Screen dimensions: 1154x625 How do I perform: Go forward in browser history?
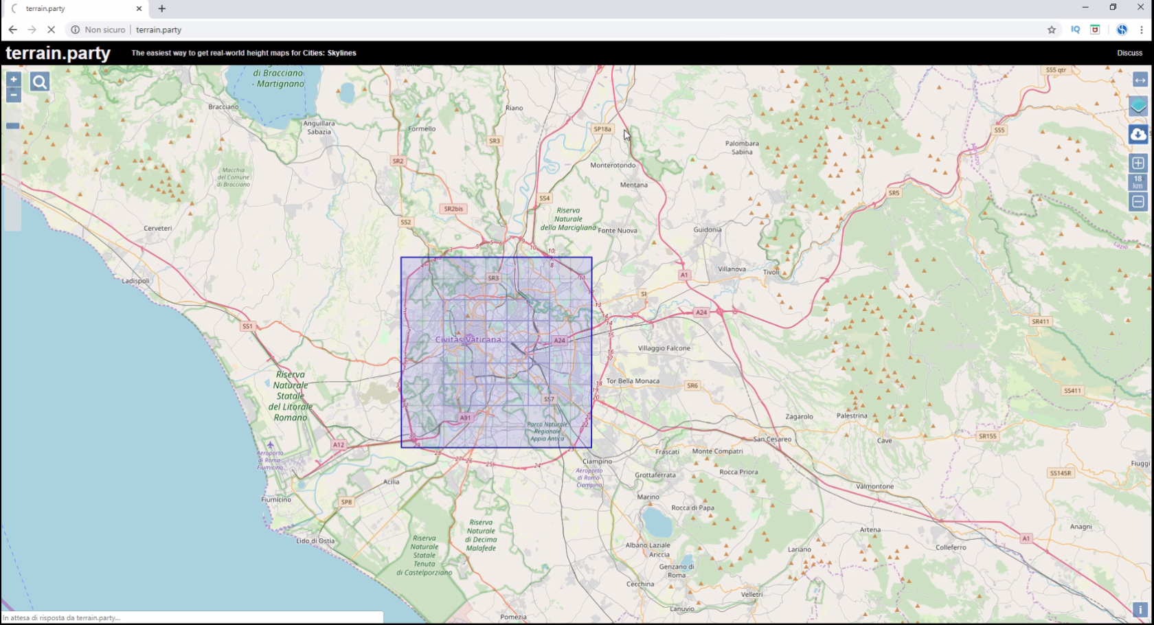pyautogui.click(x=32, y=30)
